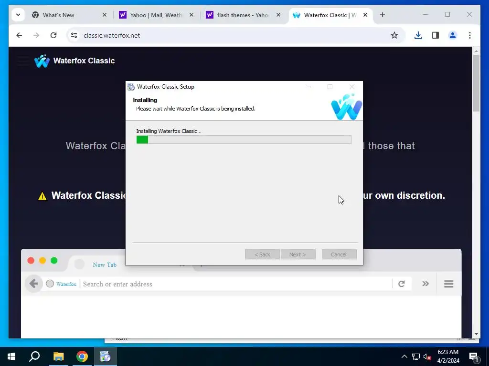The width and height of the screenshot is (489, 366).
Task: Click the setup dialog title bar icon
Action: [131, 87]
